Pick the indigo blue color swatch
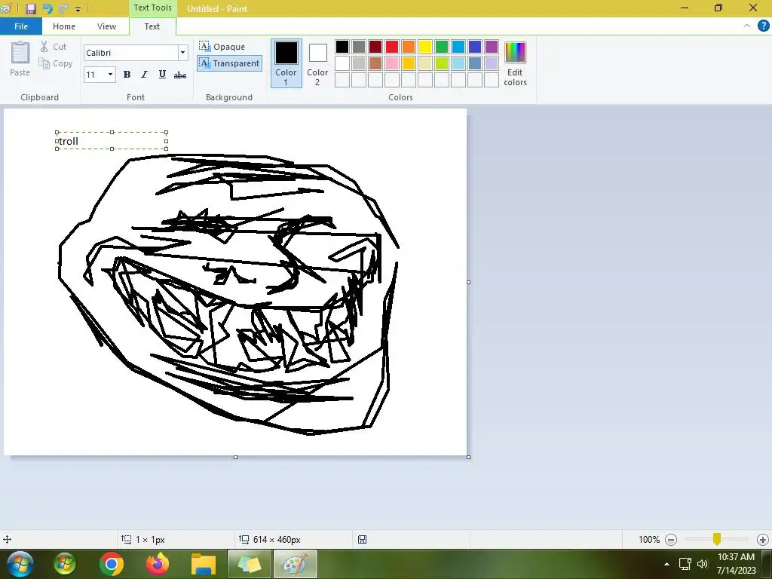This screenshot has height=579, width=772. (x=475, y=47)
